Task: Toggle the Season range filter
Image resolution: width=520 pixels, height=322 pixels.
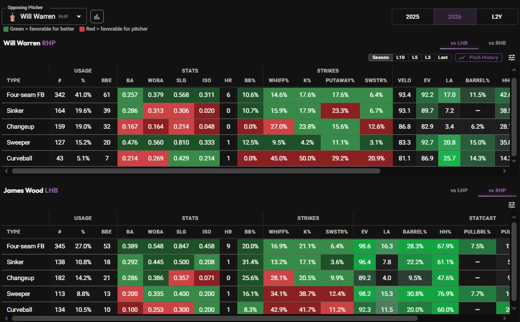Action: 380,58
